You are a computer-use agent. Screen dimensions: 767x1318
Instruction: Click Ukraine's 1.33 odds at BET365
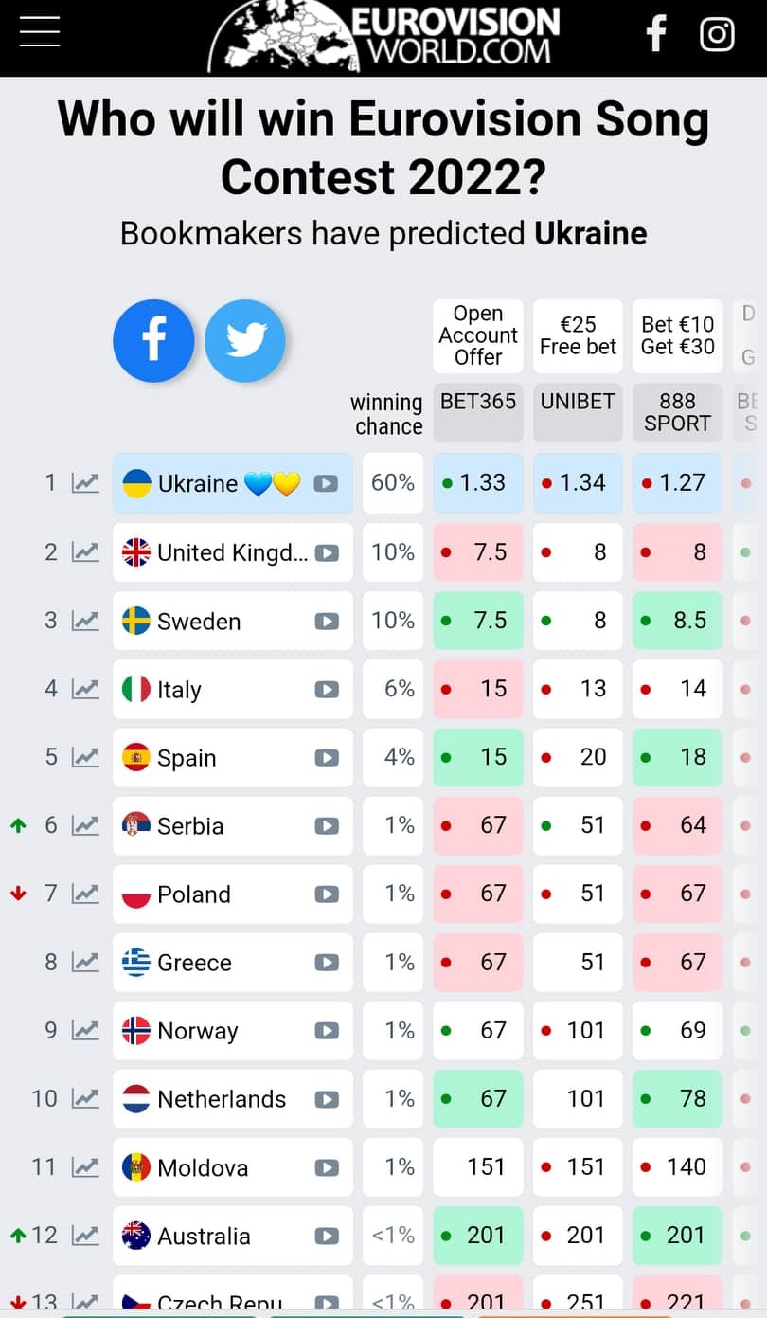[x=478, y=483]
